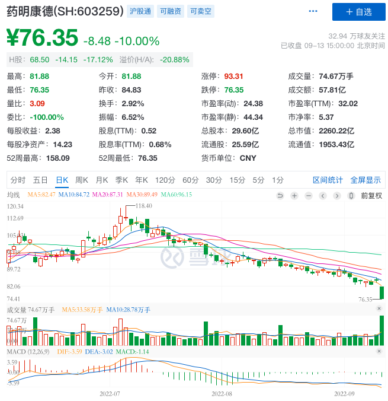
Task: Click the H股 price 68.50 value
Action: click(x=40, y=59)
